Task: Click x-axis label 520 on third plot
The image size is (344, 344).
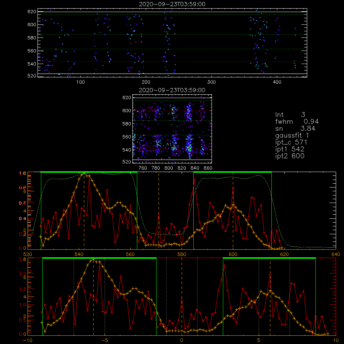Action: click(x=28, y=254)
